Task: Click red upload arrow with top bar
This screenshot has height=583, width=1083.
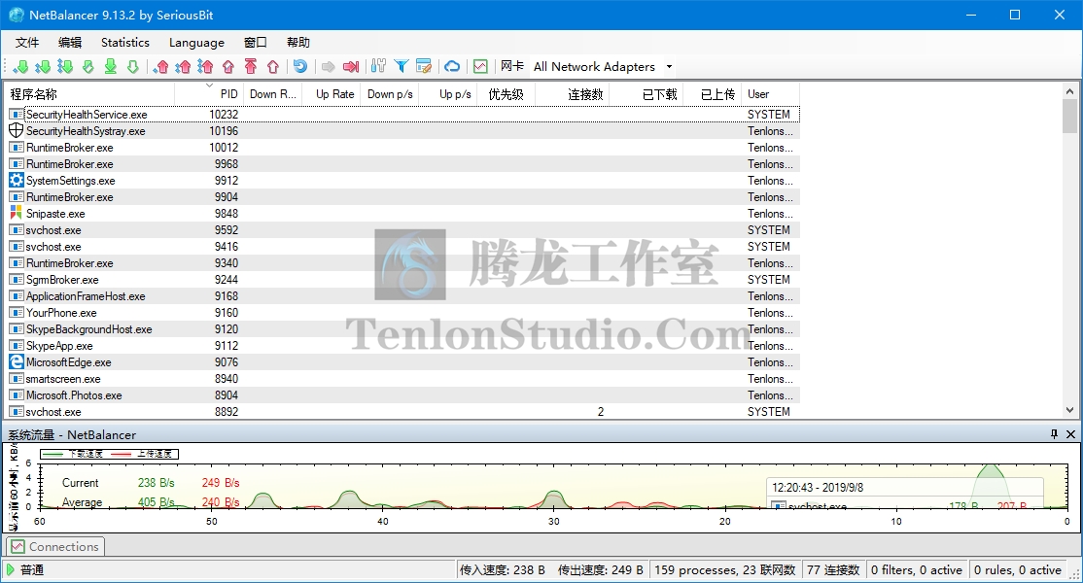Action: (x=251, y=66)
